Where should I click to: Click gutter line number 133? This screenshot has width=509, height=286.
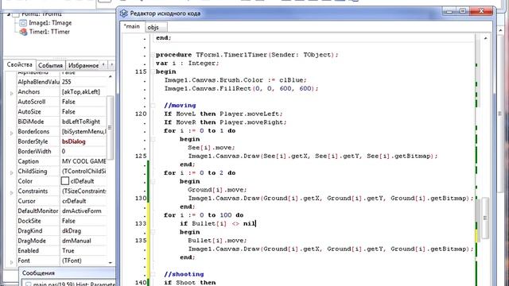(141, 223)
